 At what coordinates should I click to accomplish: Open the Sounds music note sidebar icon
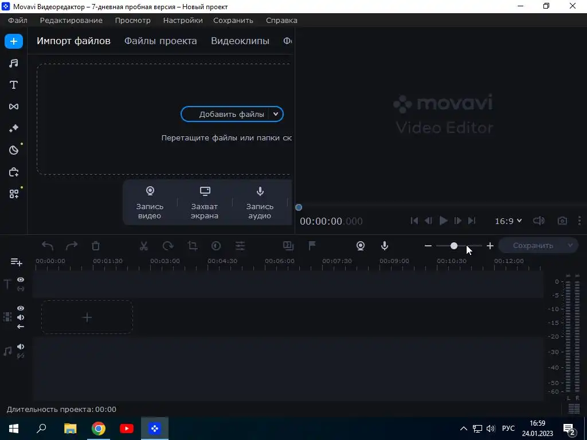pos(14,63)
